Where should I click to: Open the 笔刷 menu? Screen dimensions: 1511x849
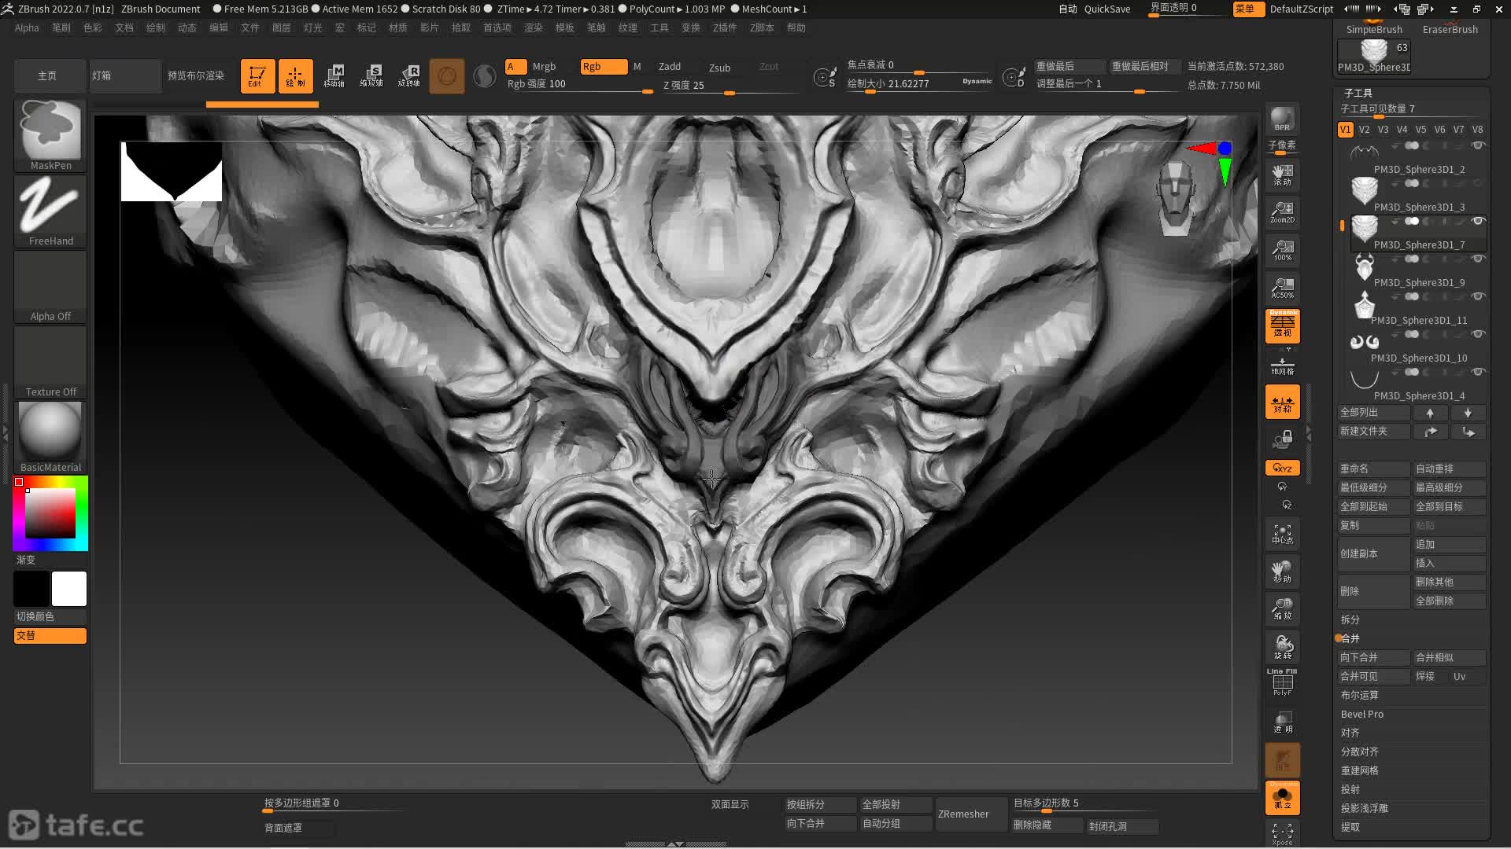[61, 28]
